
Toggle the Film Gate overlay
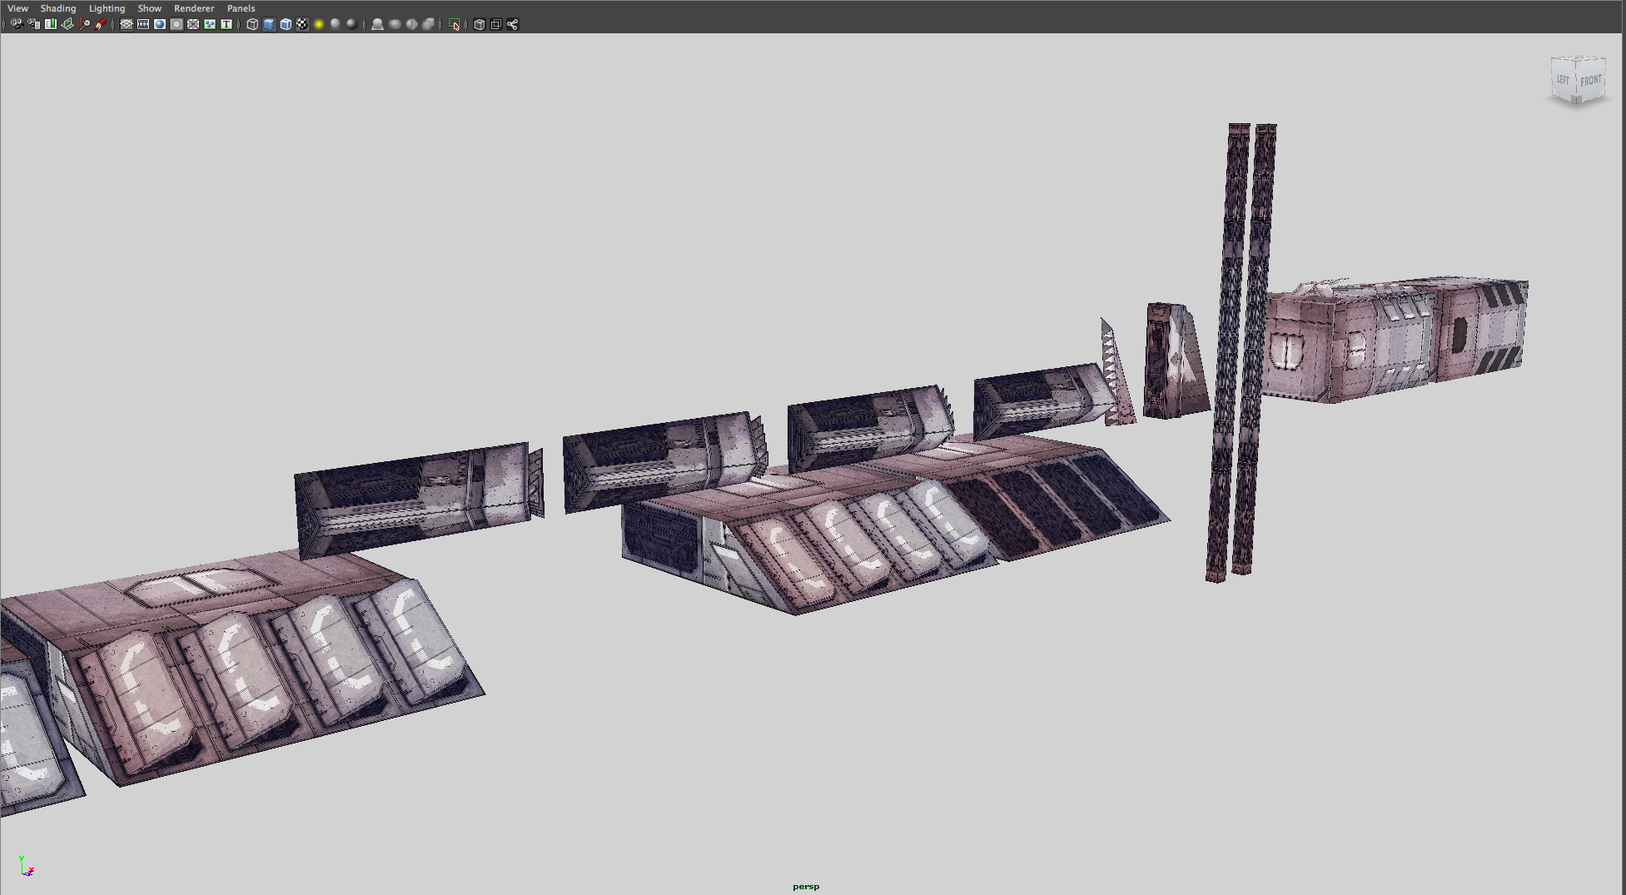(143, 24)
